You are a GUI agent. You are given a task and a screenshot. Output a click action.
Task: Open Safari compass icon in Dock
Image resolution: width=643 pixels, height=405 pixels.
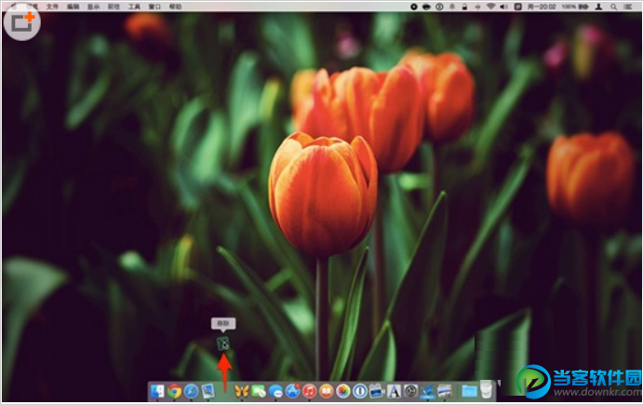pyautogui.click(x=191, y=391)
